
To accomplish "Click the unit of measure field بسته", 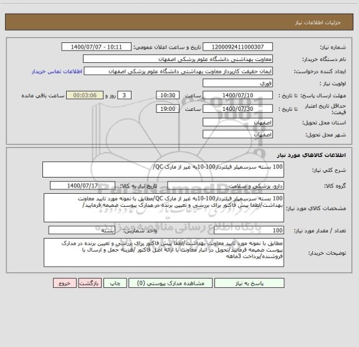I will tap(82, 231).
